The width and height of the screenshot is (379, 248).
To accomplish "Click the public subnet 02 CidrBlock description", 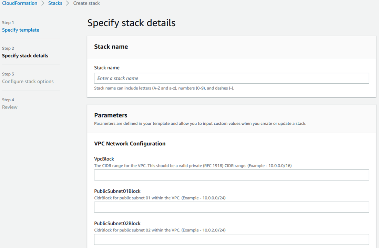I will (160, 230).
